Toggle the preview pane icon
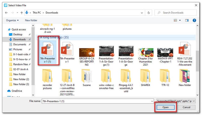 tap(187, 20)
